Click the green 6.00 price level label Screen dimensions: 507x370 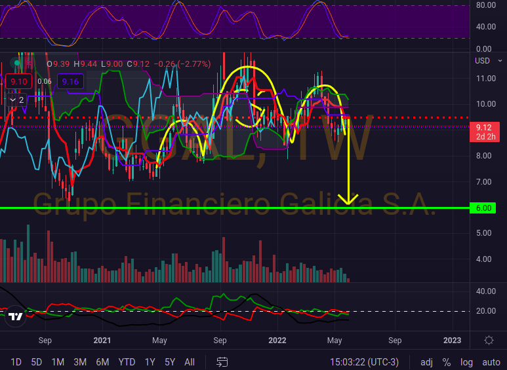pos(484,208)
